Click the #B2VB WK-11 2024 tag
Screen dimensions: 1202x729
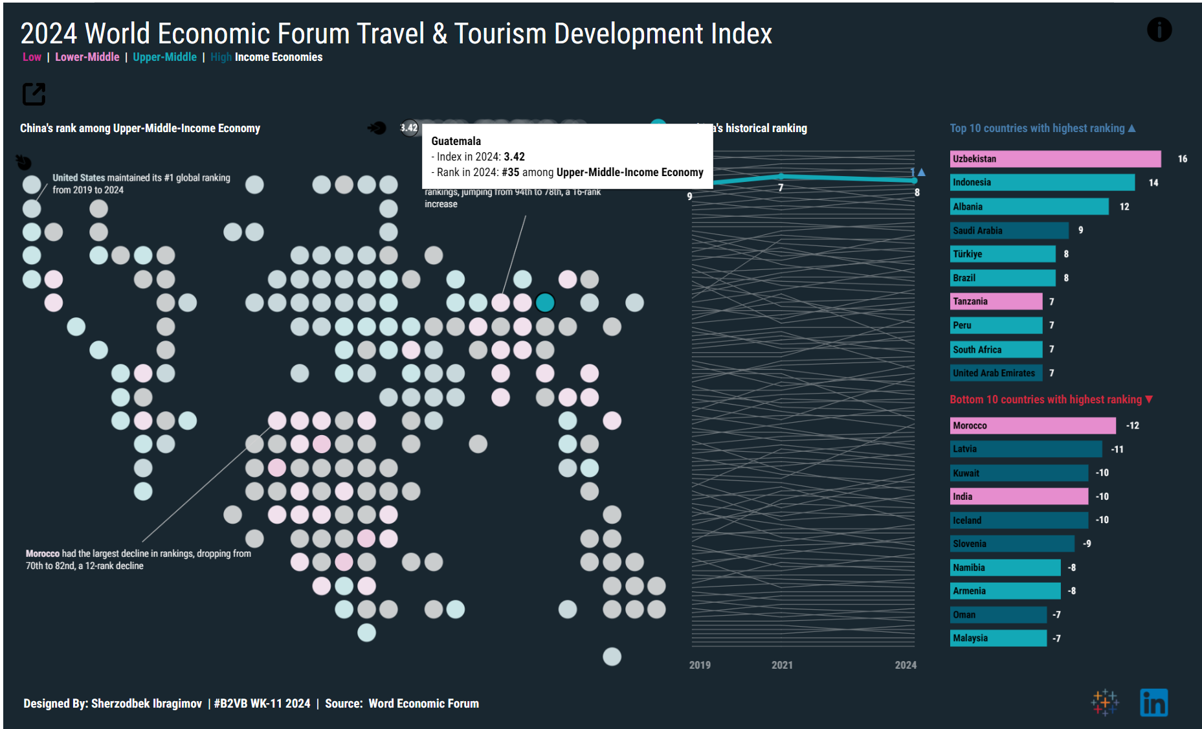click(262, 703)
